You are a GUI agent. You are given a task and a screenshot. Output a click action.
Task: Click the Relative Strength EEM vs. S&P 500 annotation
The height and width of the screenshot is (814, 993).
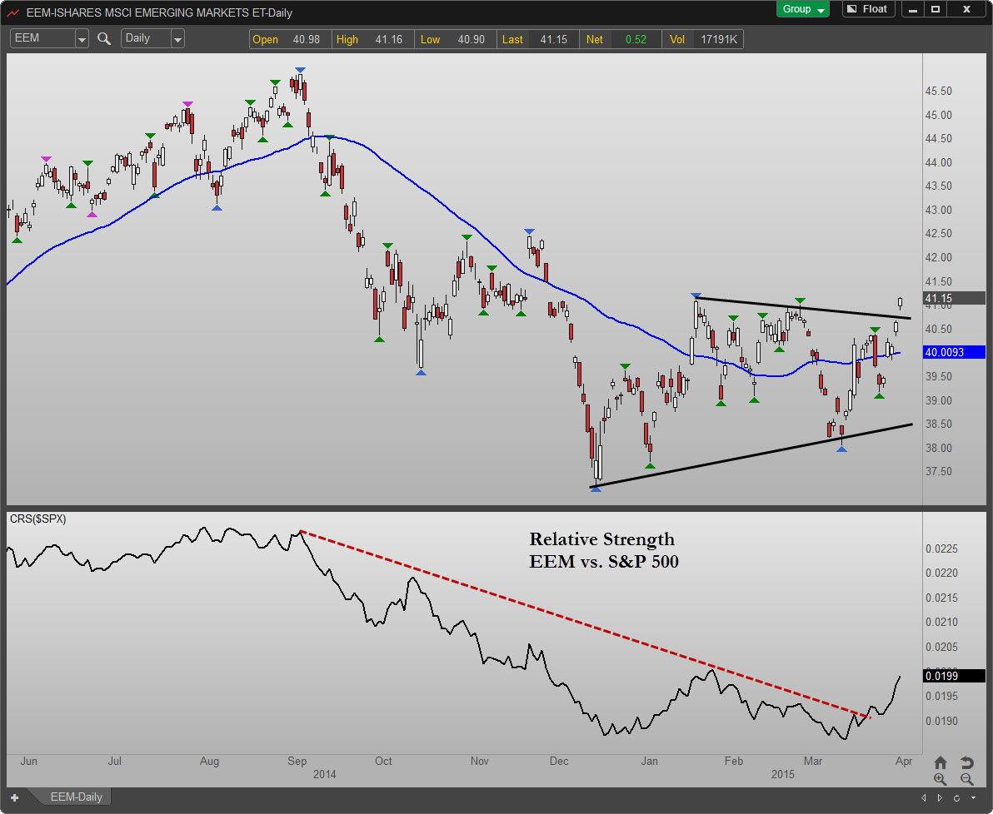(603, 550)
